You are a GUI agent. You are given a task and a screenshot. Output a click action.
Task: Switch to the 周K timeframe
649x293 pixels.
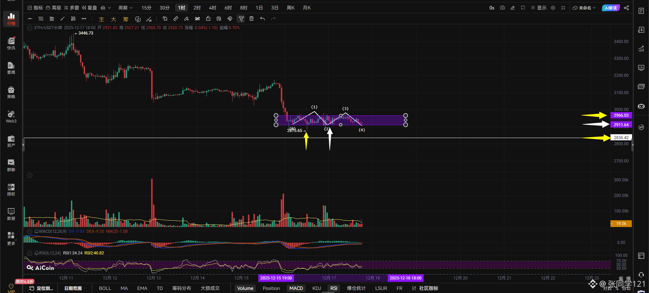click(x=291, y=7)
